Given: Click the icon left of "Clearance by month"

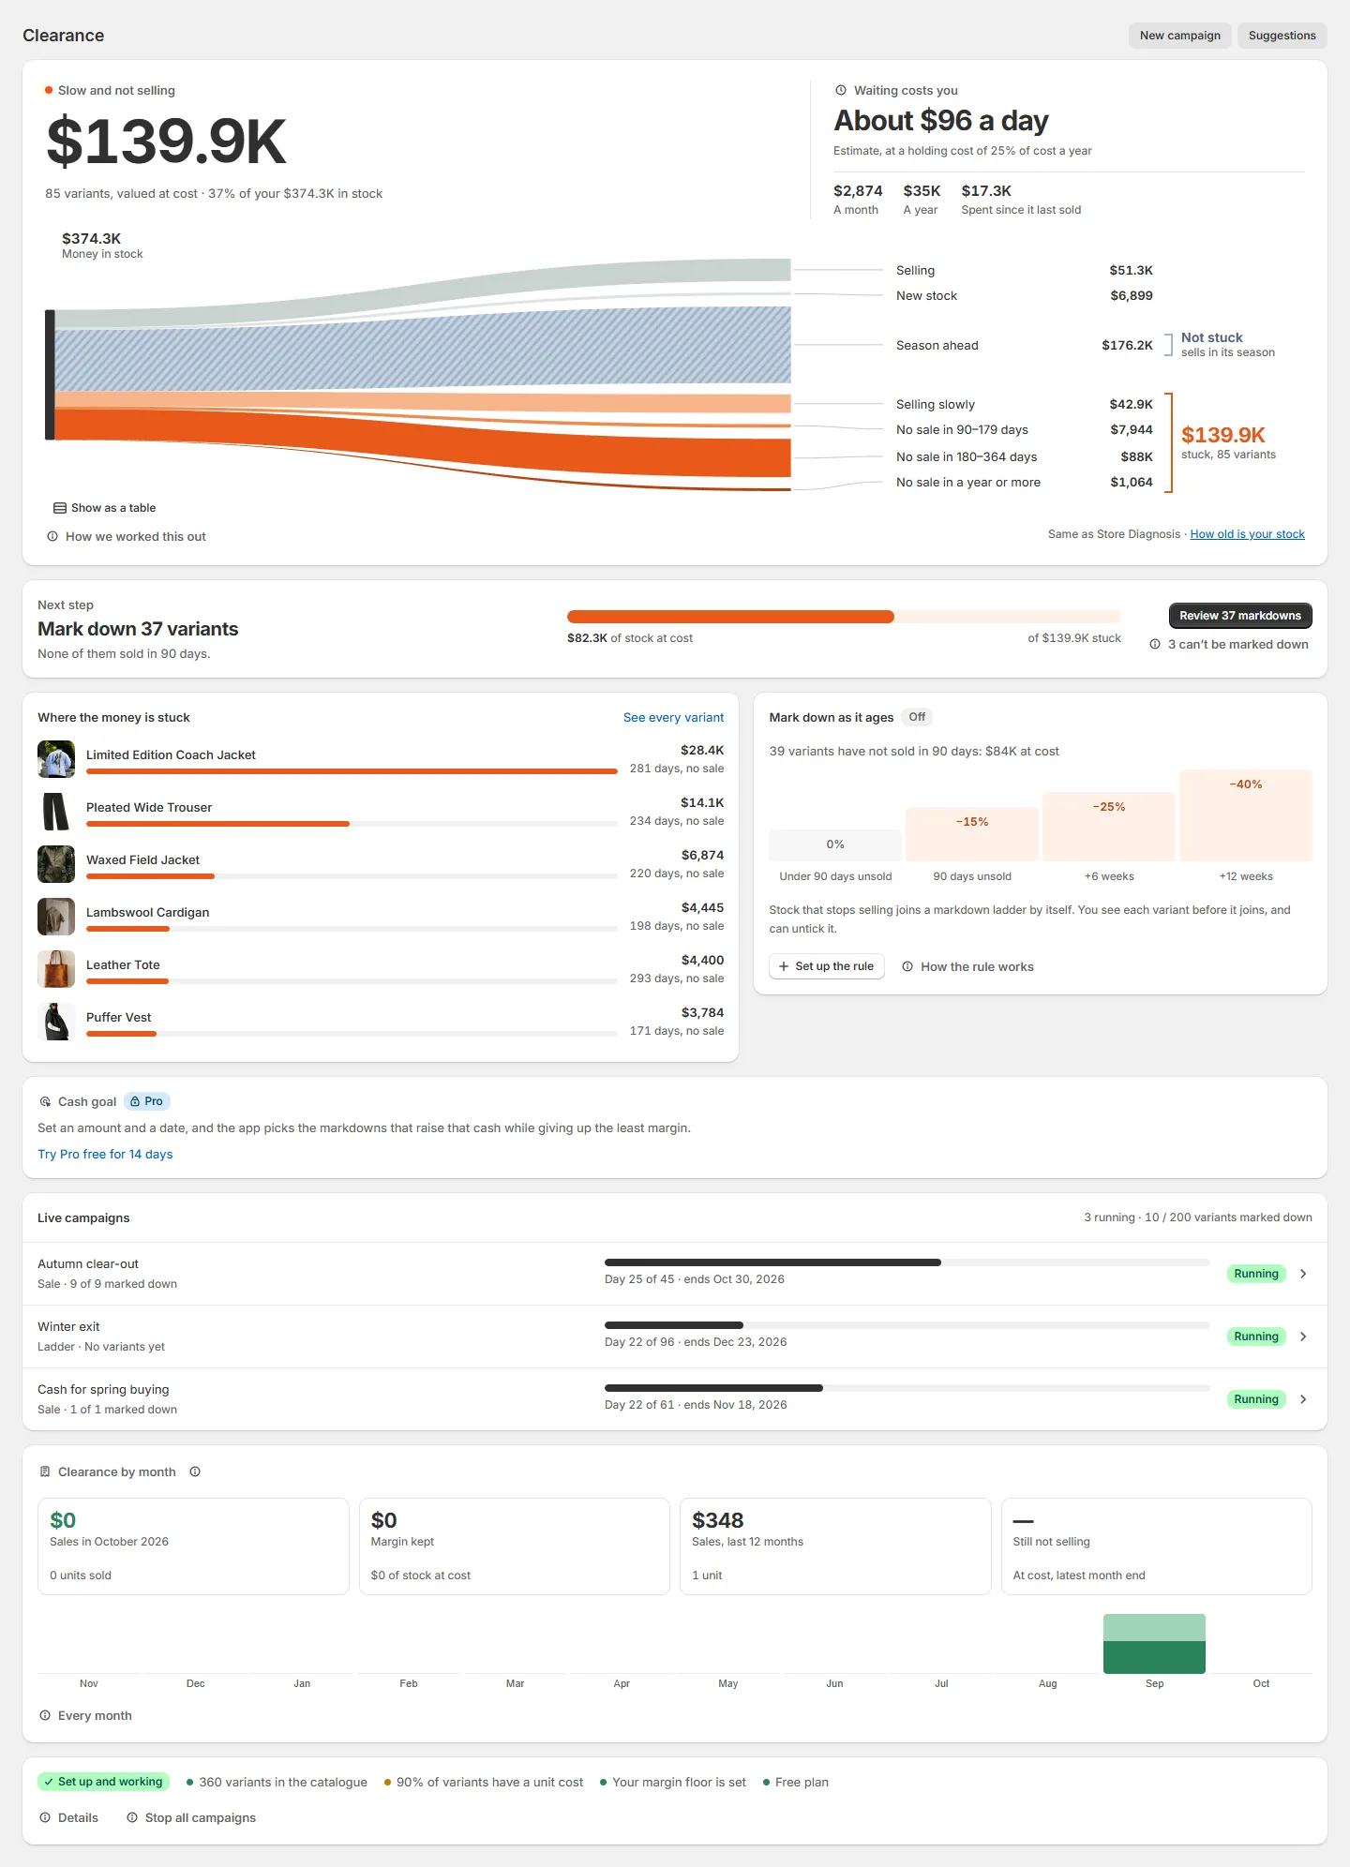Looking at the screenshot, I should point(45,1472).
